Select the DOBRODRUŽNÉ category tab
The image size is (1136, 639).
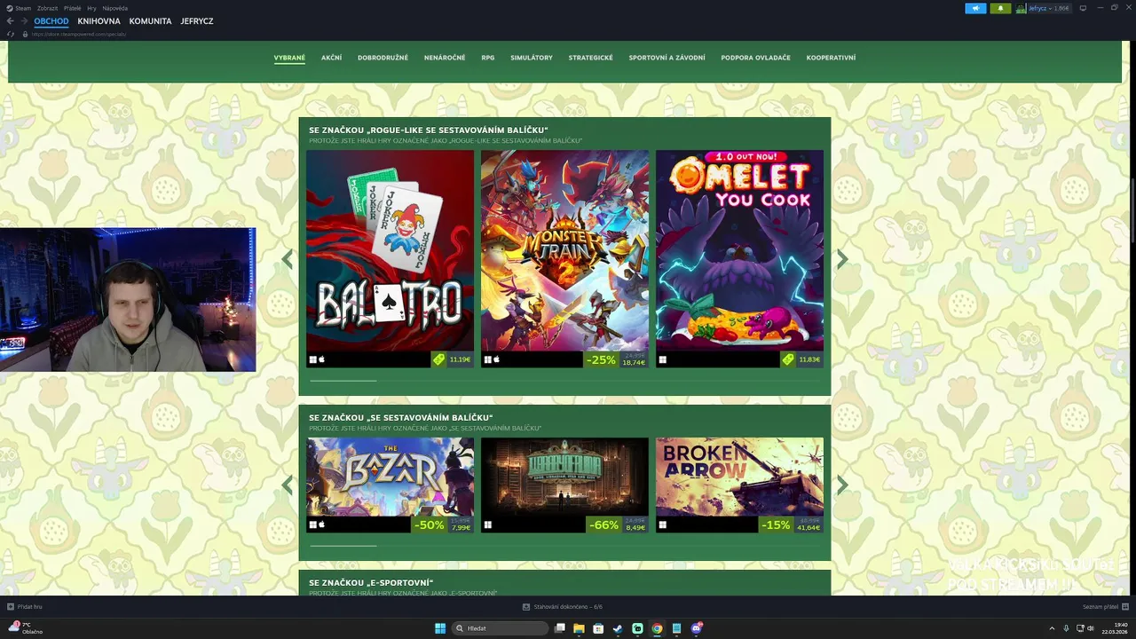[383, 58]
